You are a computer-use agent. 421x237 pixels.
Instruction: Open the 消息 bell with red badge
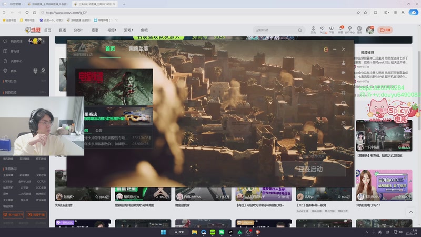tap(340, 28)
